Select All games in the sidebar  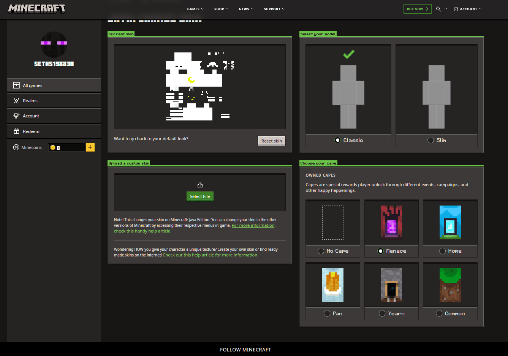coord(54,85)
